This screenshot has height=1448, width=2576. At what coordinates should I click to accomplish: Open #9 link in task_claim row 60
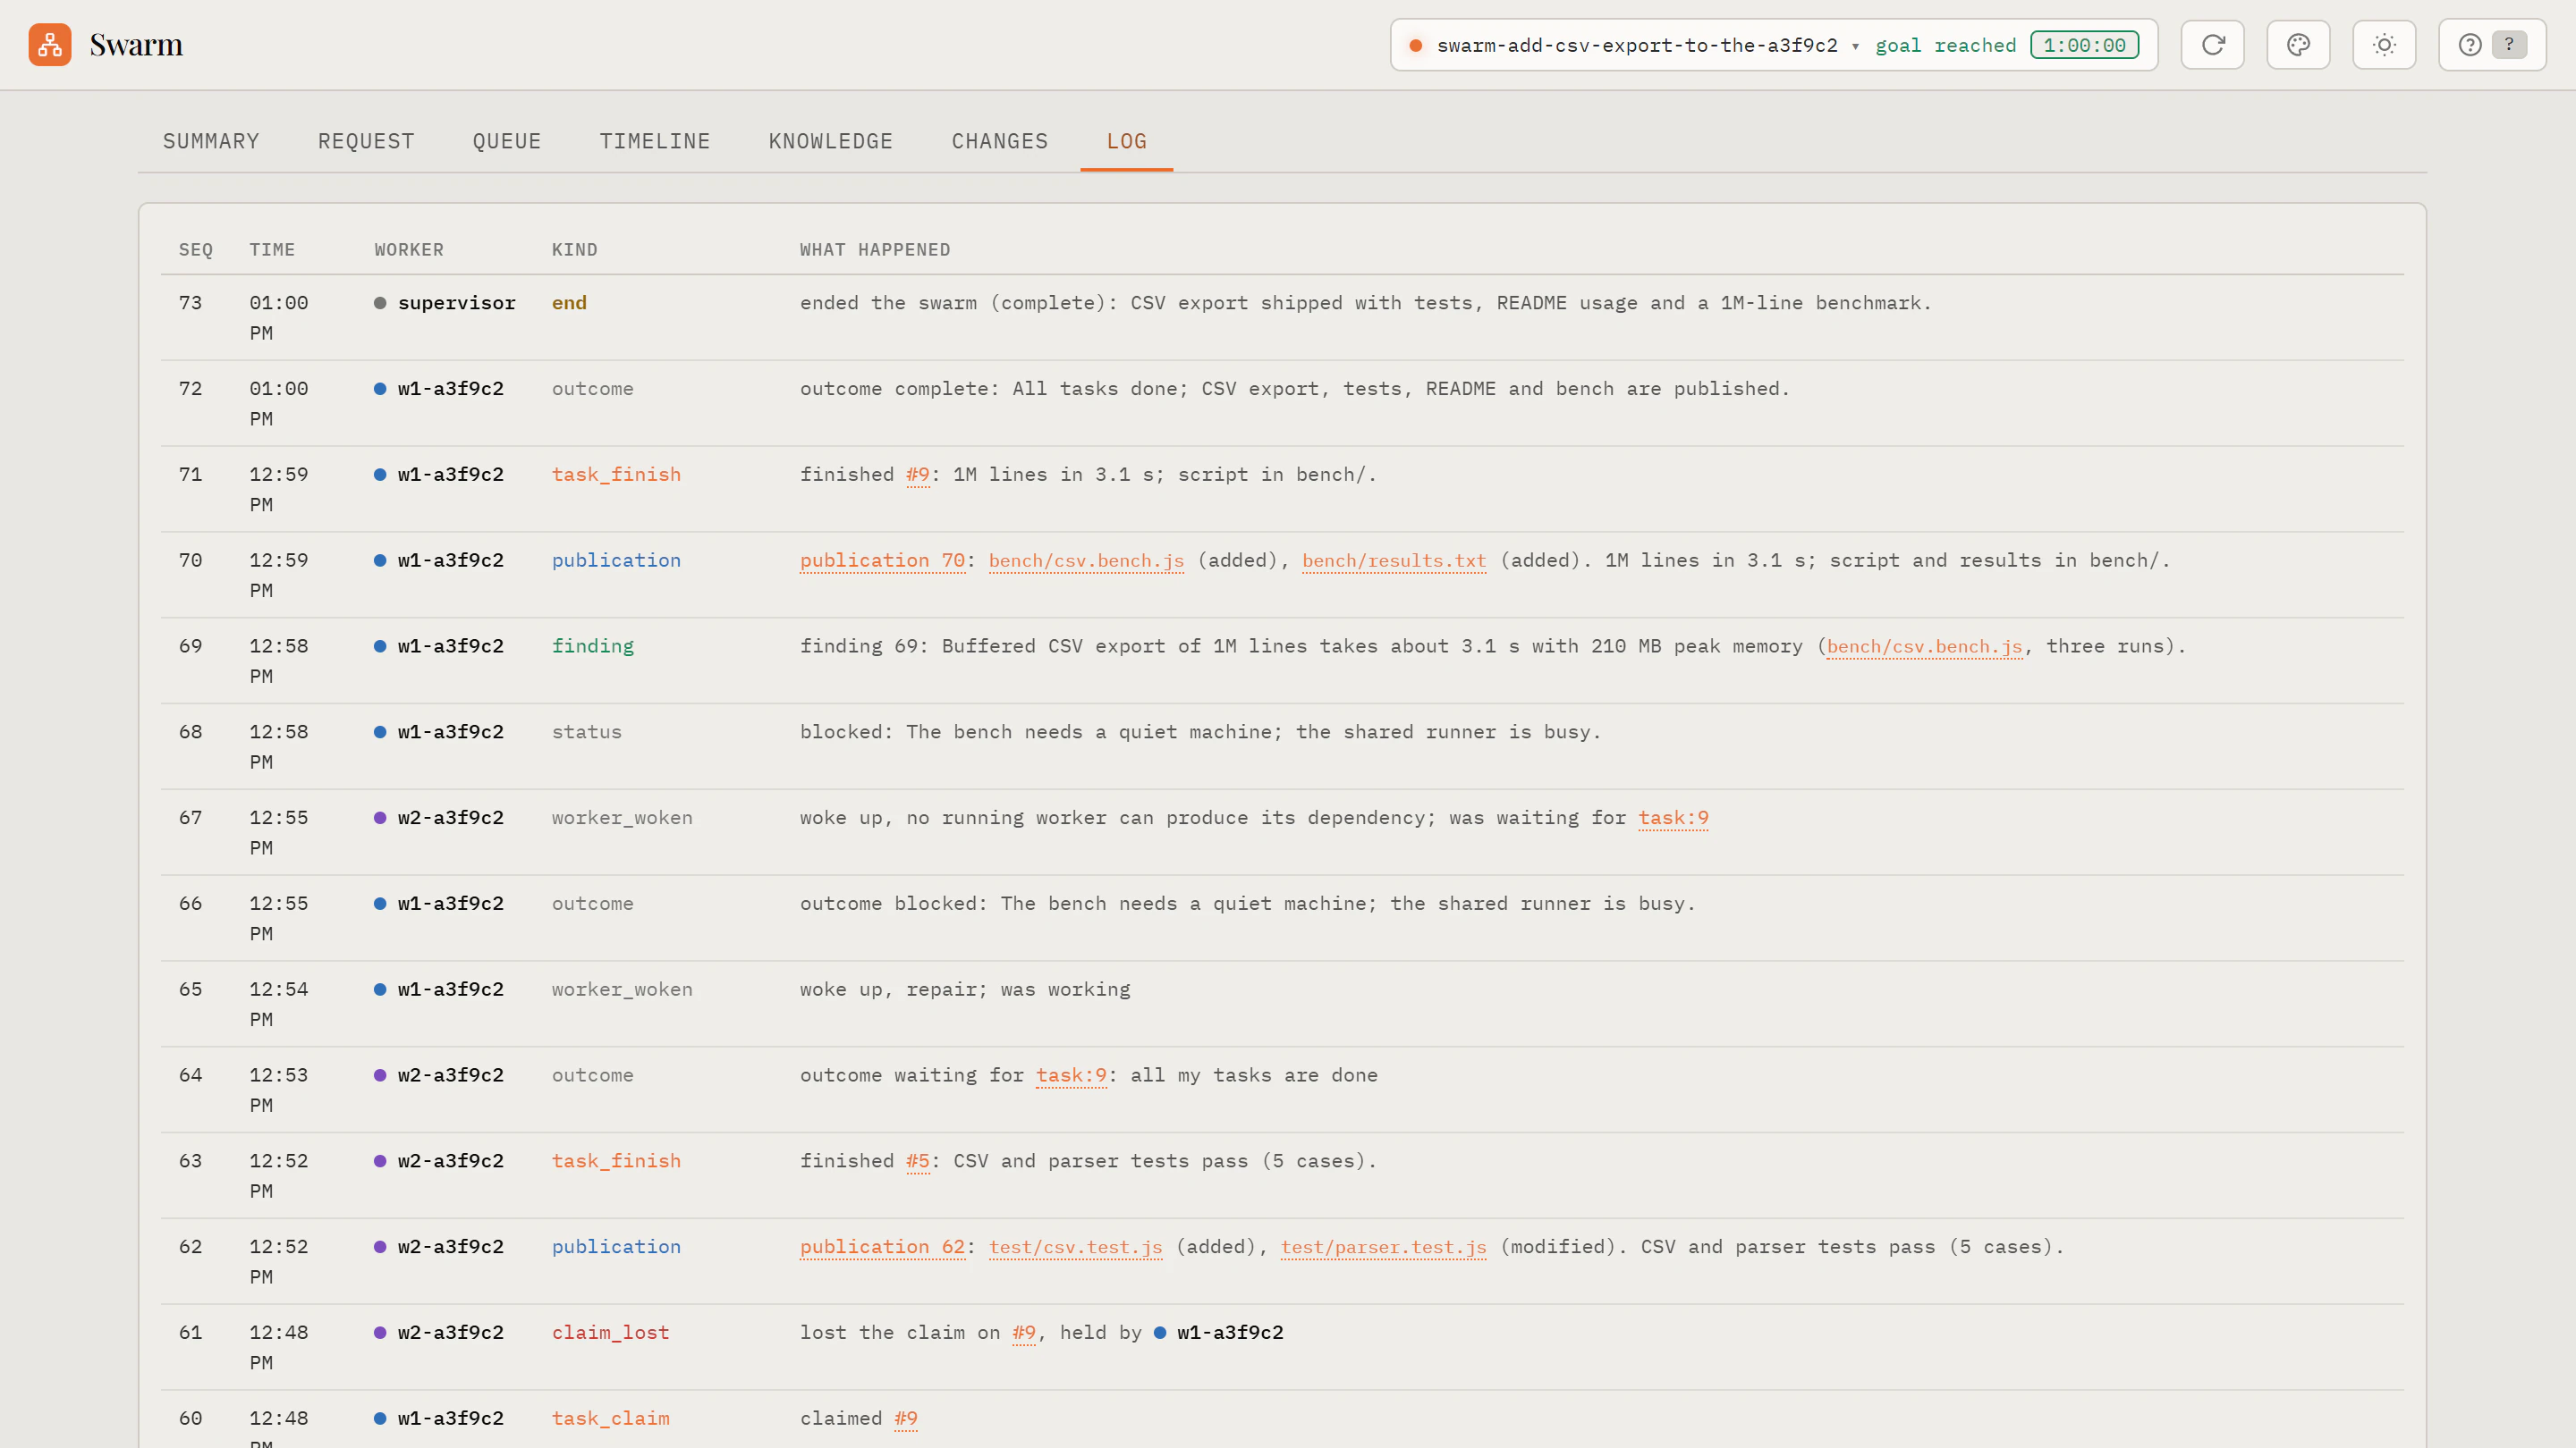(906, 1419)
